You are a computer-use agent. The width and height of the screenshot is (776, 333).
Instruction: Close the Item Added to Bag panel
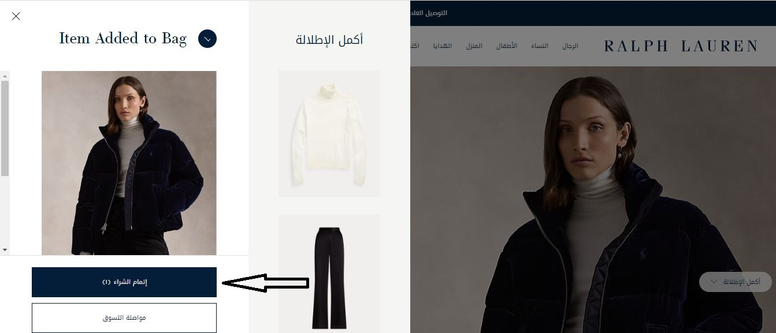pyautogui.click(x=16, y=16)
